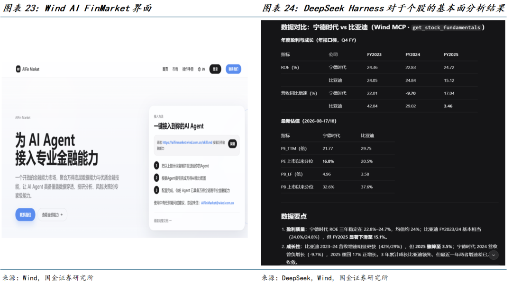Click the FY2024 column header
Viewport: 512px width, 283px height.
click(x=413, y=55)
